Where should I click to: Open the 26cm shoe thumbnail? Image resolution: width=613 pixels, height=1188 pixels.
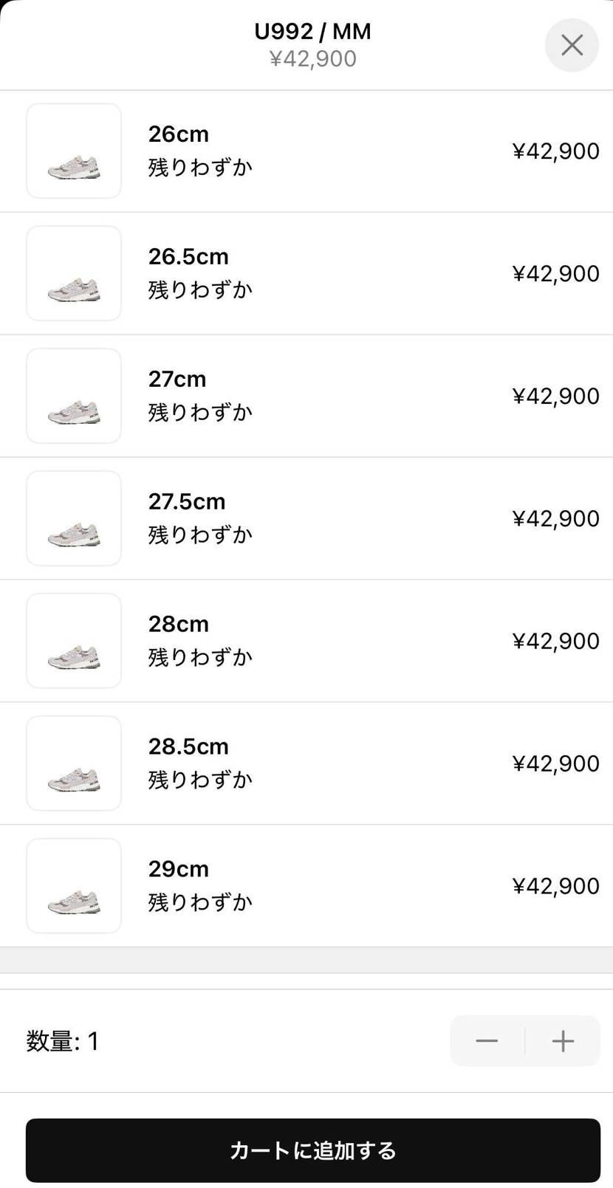[74, 151]
